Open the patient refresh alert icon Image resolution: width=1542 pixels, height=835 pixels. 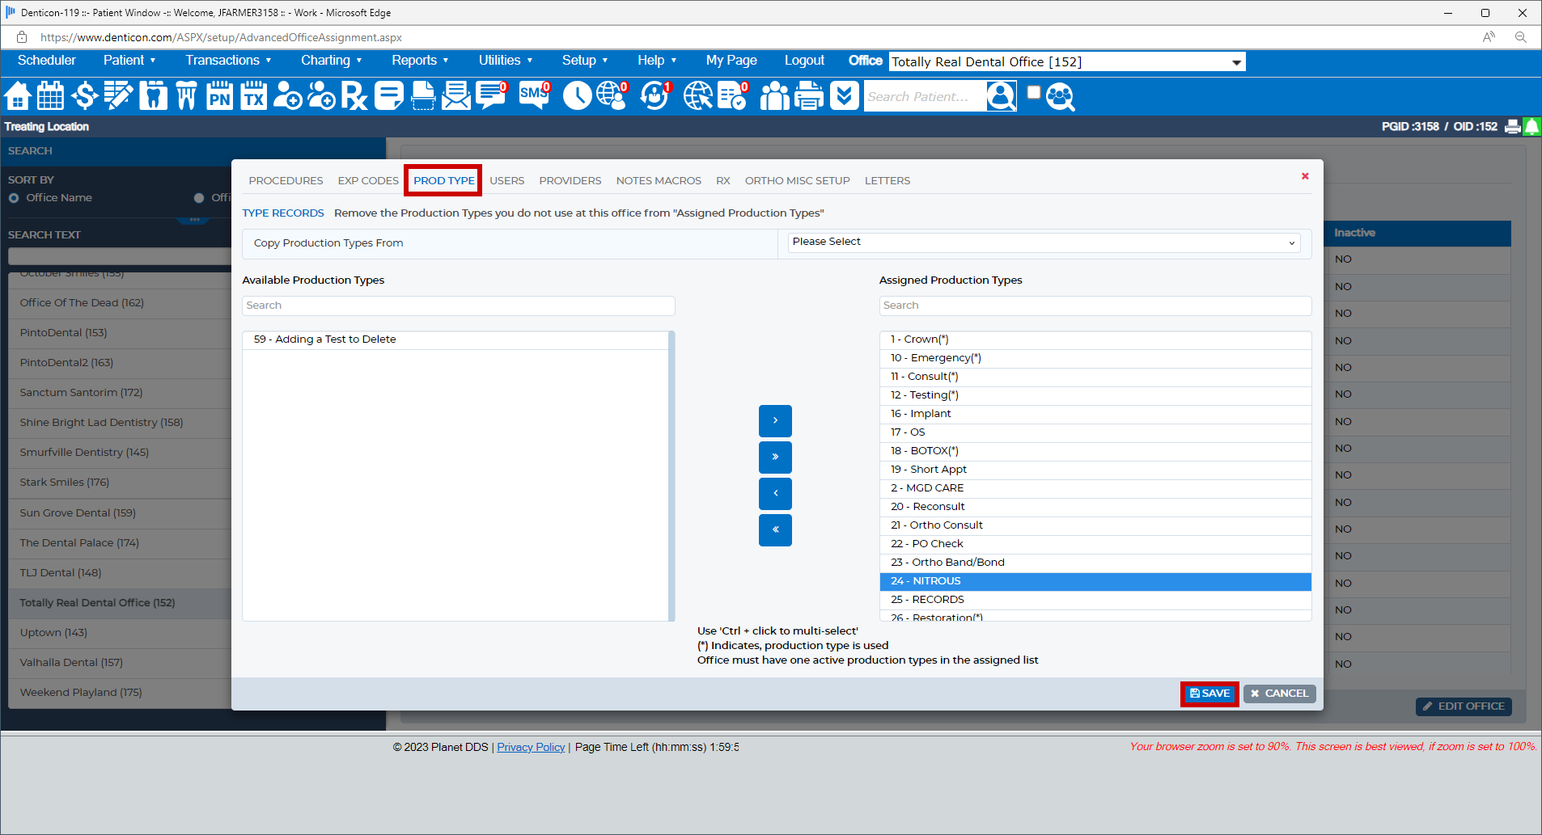pyautogui.click(x=655, y=96)
